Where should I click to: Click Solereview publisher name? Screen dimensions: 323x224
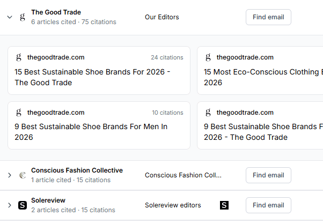click(48, 200)
